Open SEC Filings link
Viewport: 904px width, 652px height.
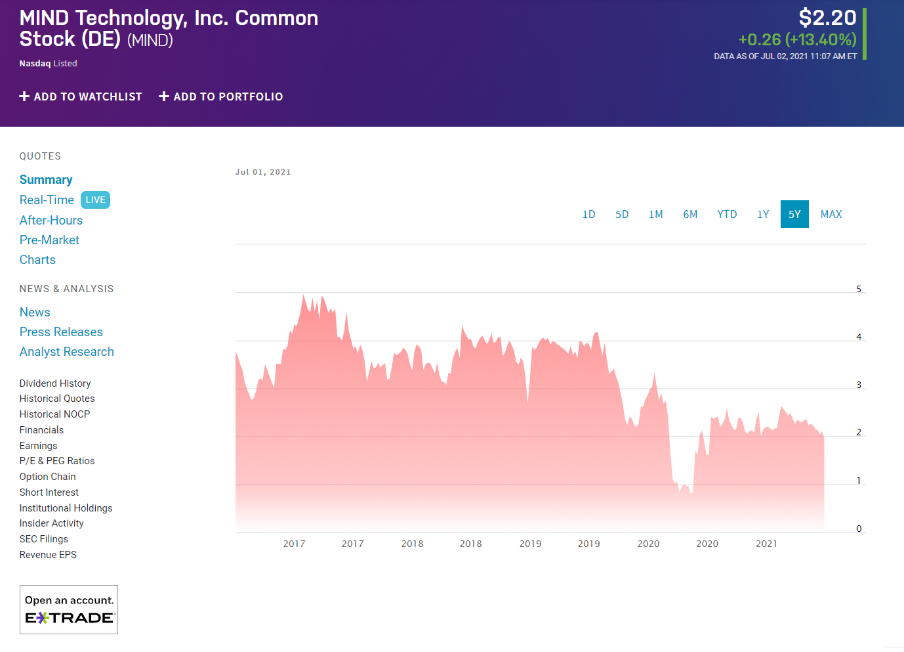tap(43, 539)
